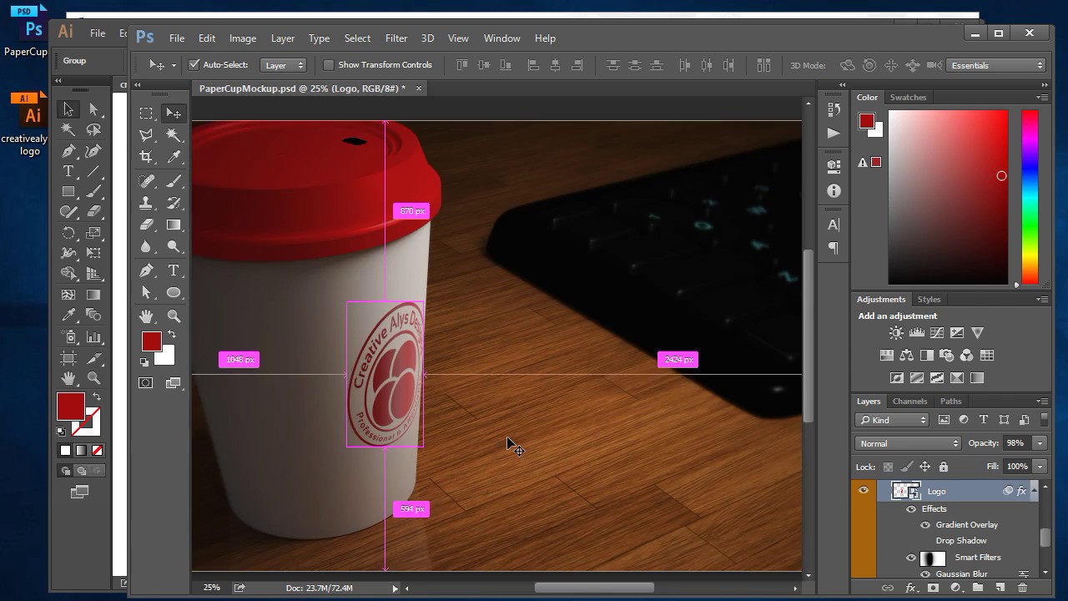Add a Photo Filter adjustment
Screen dimensions: 1068x601
[x=946, y=356]
